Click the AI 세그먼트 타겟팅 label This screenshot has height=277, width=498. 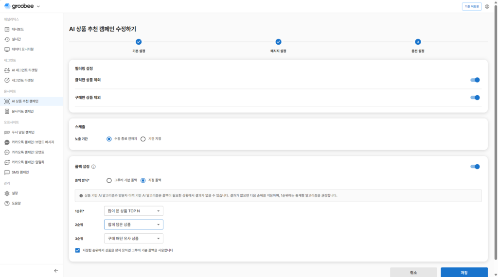pyautogui.click(x=24, y=70)
